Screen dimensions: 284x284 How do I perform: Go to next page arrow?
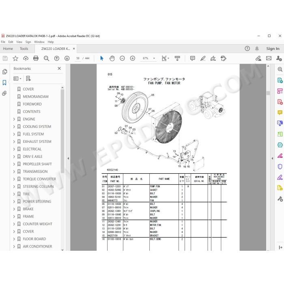pyautogui.click(x=67, y=58)
